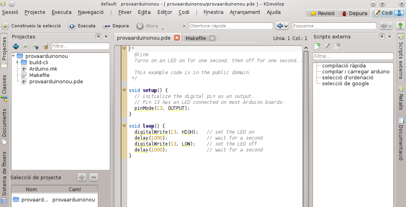Click gear with down arrow install icon
Screen dimensions: 406x207
coord(35,46)
